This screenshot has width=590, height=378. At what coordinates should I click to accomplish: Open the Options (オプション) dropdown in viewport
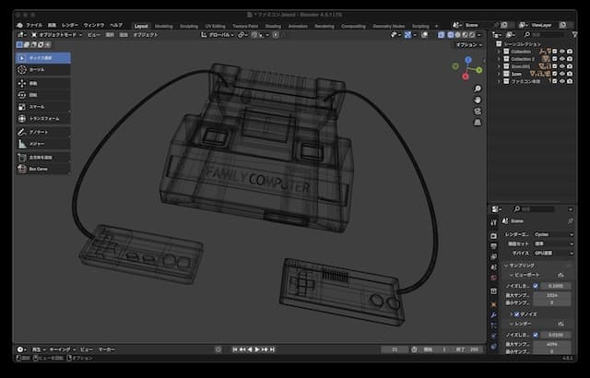[469, 45]
